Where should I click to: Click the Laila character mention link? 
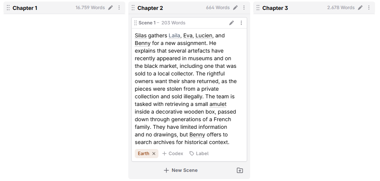(x=174, y=36)
